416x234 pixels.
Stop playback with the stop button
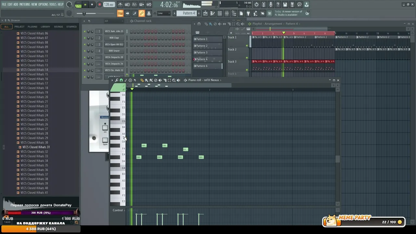click(x=92, y=5)
